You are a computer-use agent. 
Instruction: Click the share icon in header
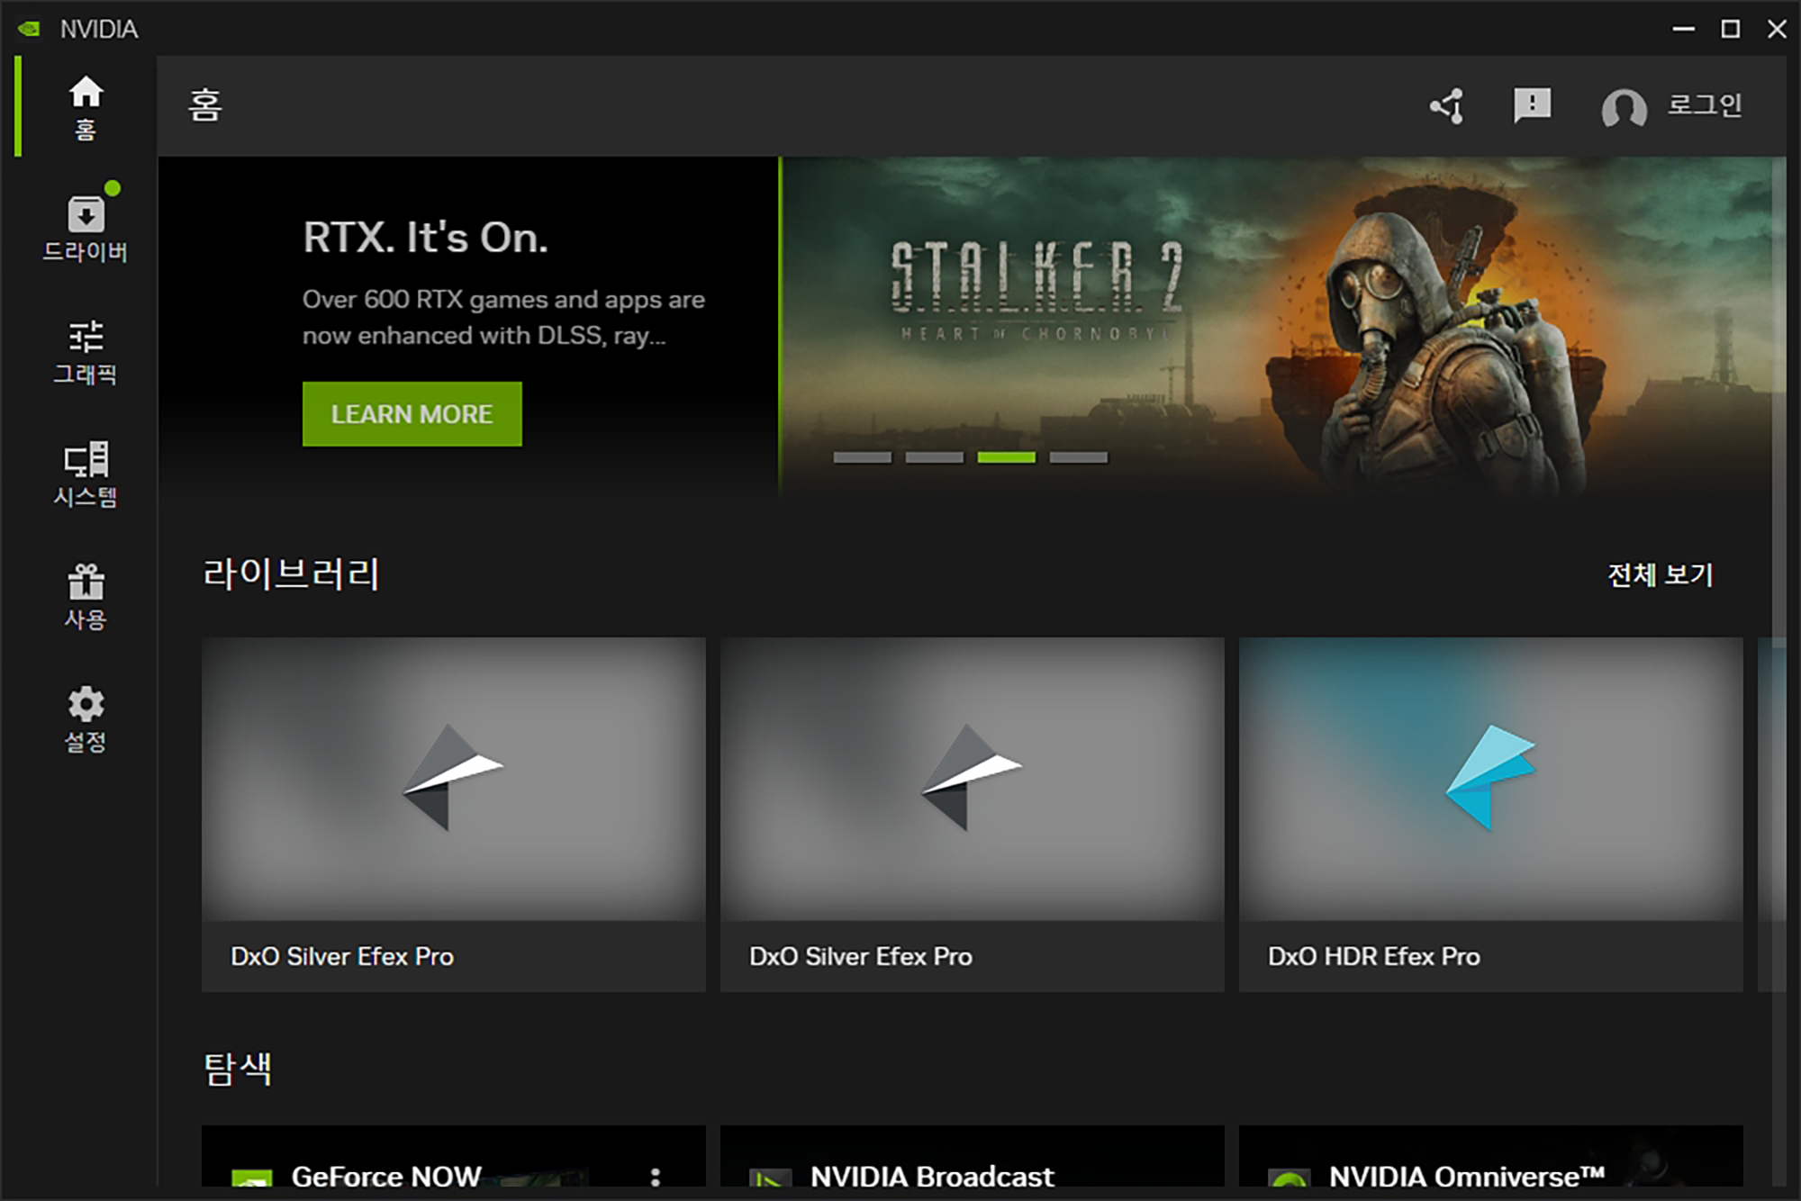tap(1447, 106)
